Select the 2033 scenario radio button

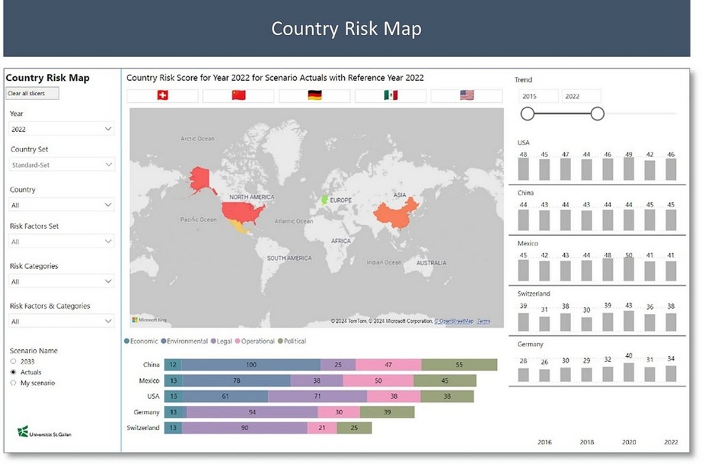[13, 361]
